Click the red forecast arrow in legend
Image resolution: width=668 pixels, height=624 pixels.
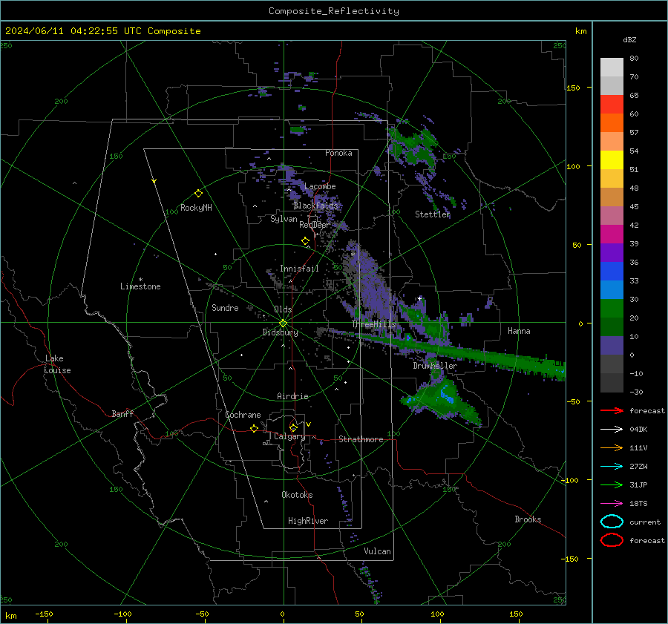(612, 410)
